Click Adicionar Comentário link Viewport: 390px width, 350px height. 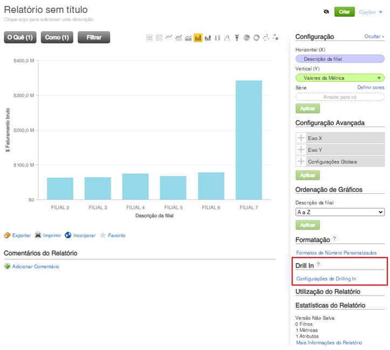click(x=36, y=267)
